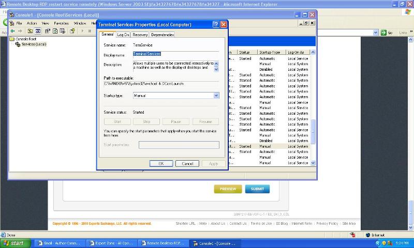Open the Window menu in Console1
The width and height of the screenshot is (414, 248).
tap(80, 23)
